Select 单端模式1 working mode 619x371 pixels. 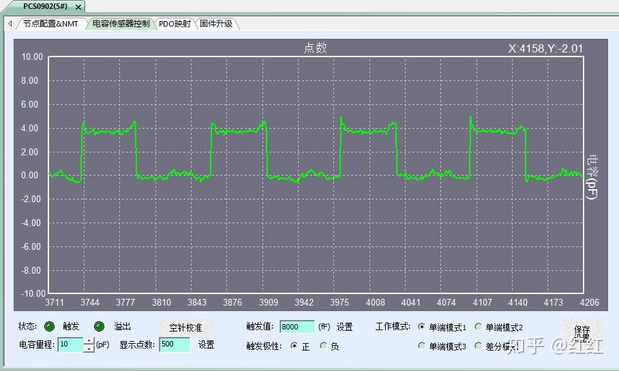tap(421, 327)
